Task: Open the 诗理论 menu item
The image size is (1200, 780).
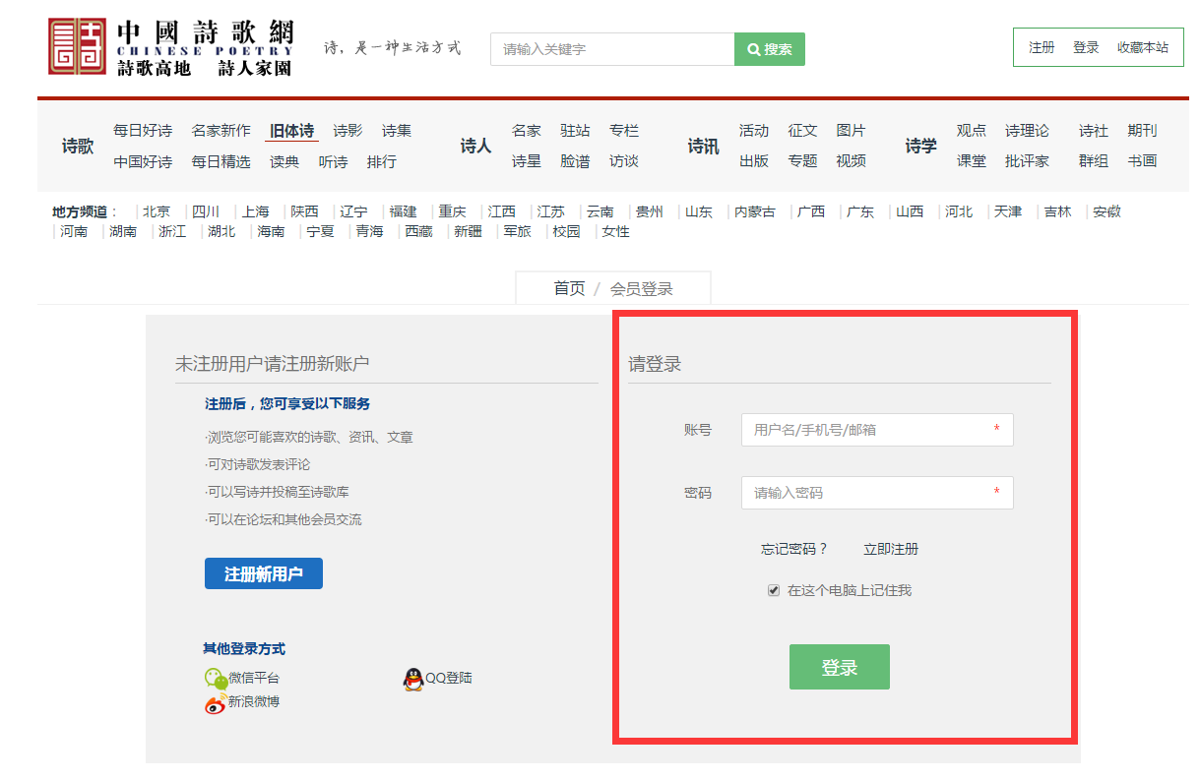Action: [1027, 131]
